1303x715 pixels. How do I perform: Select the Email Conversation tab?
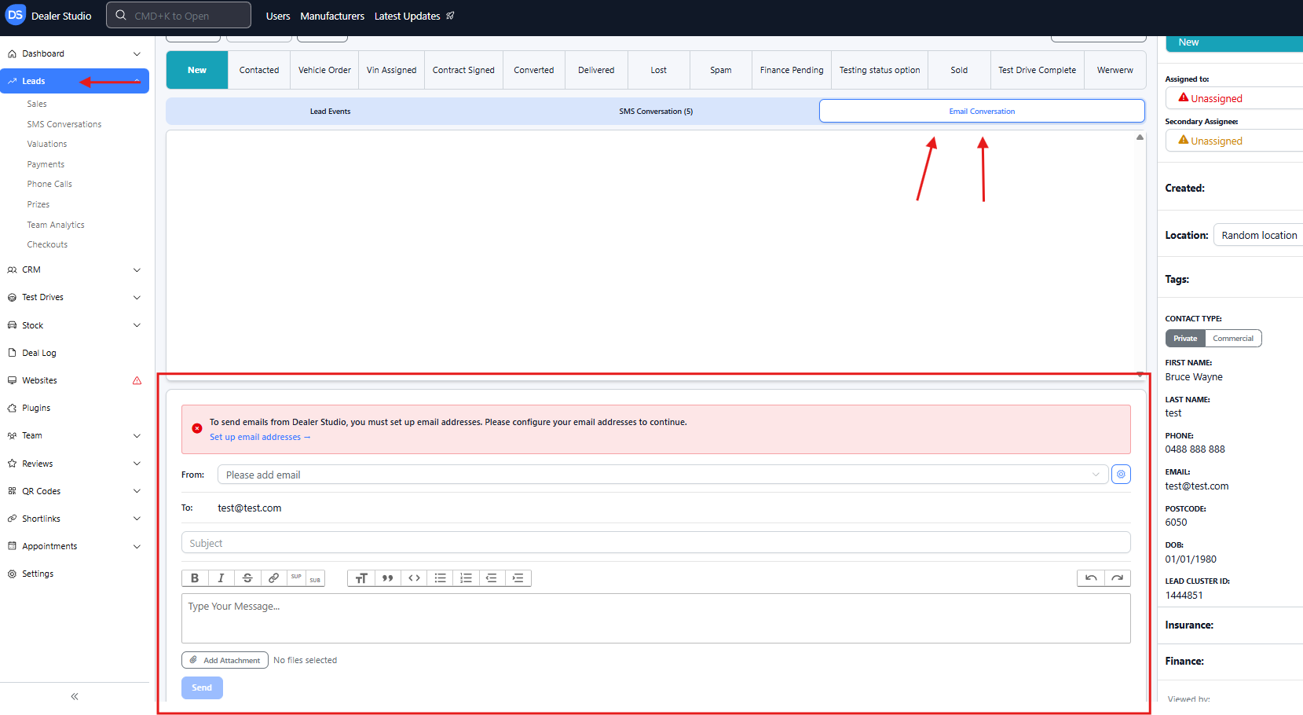982,112
